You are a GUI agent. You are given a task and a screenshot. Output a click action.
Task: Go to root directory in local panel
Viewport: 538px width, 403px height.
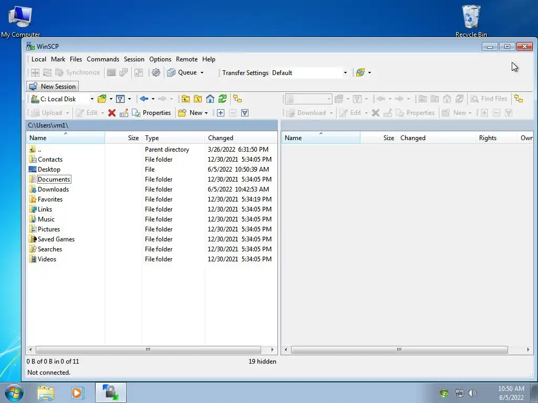point(198,99)
